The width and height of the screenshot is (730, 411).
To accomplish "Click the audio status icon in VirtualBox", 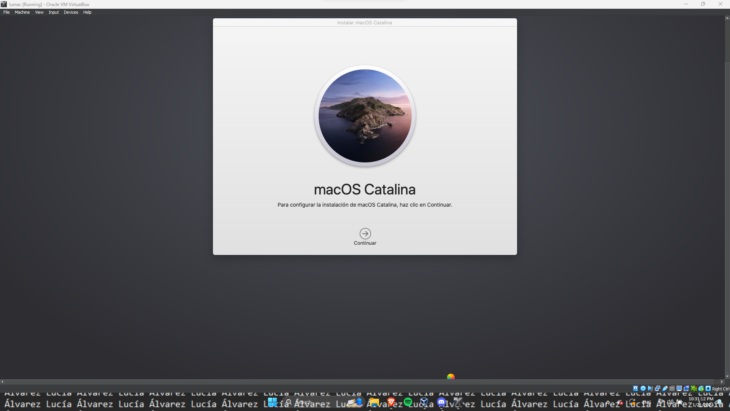I will pyautogui.click(x=650, y=389).
